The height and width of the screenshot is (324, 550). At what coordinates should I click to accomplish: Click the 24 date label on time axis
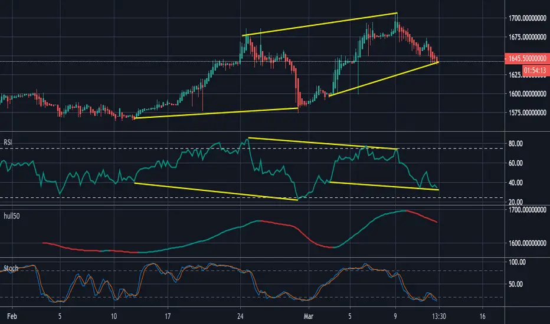pos(240,316)
